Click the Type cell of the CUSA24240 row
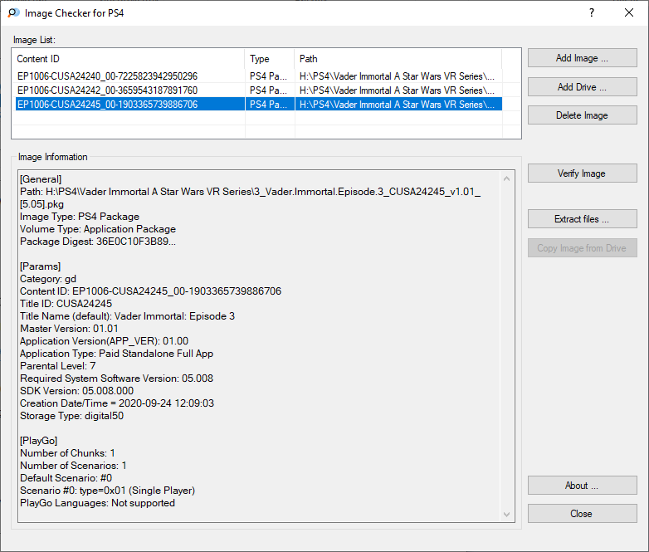649x552 pixels. tap(268, 76)
